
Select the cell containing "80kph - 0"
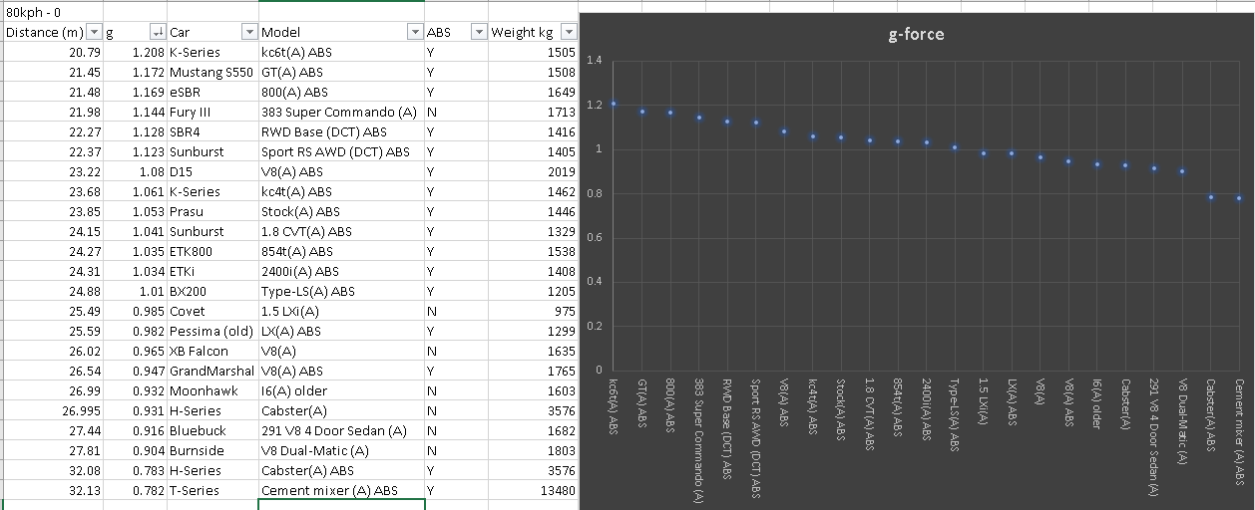52,12
